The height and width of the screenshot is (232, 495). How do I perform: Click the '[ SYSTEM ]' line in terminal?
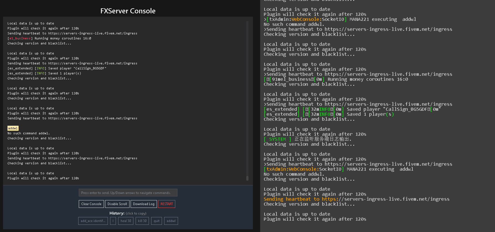(308, 139)
